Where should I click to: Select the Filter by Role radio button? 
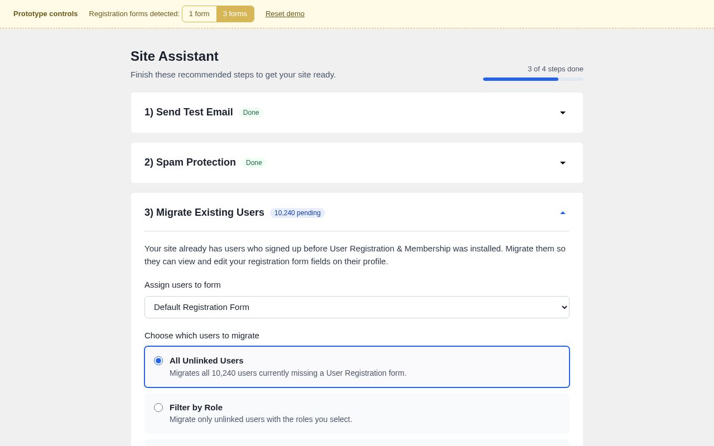pos(158,408)
